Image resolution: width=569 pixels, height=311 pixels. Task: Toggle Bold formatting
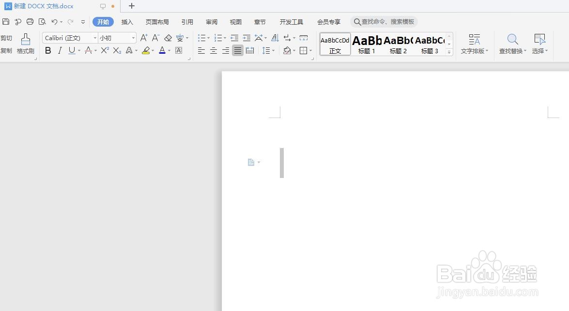48,50
